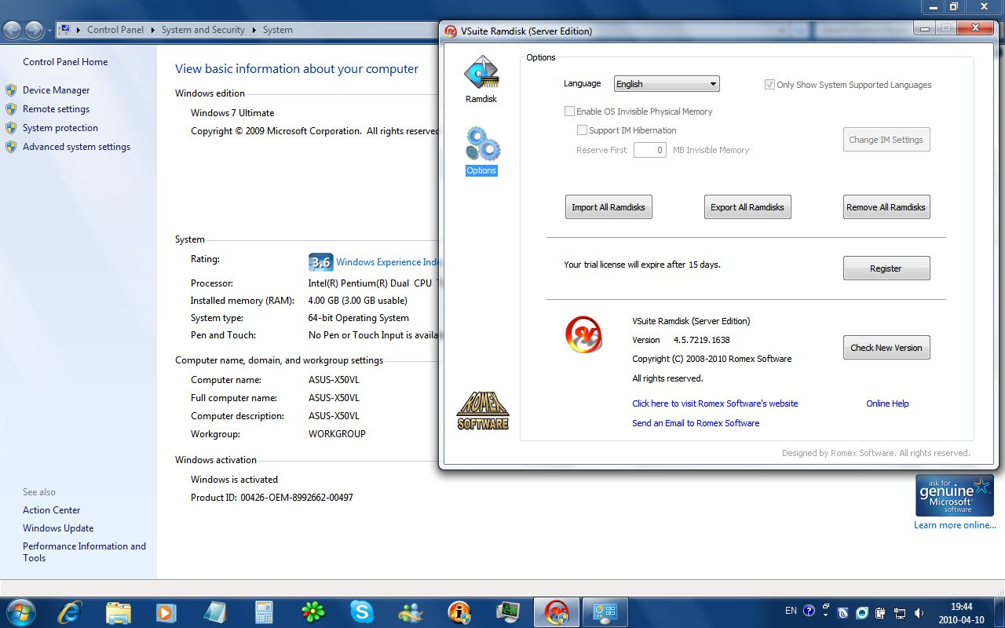1005x628 pixels.
Task: Click Change IM Settings button
Action: click(886, 140)
